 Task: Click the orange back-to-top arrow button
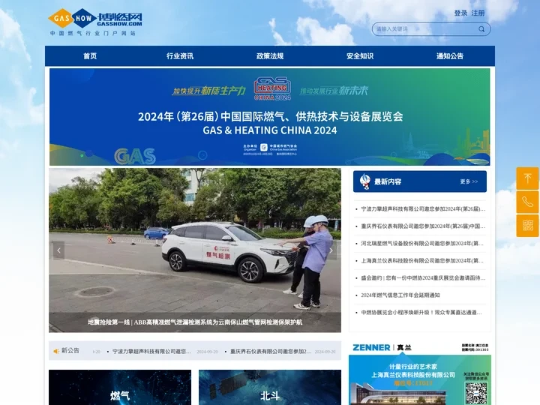[527, 178]
